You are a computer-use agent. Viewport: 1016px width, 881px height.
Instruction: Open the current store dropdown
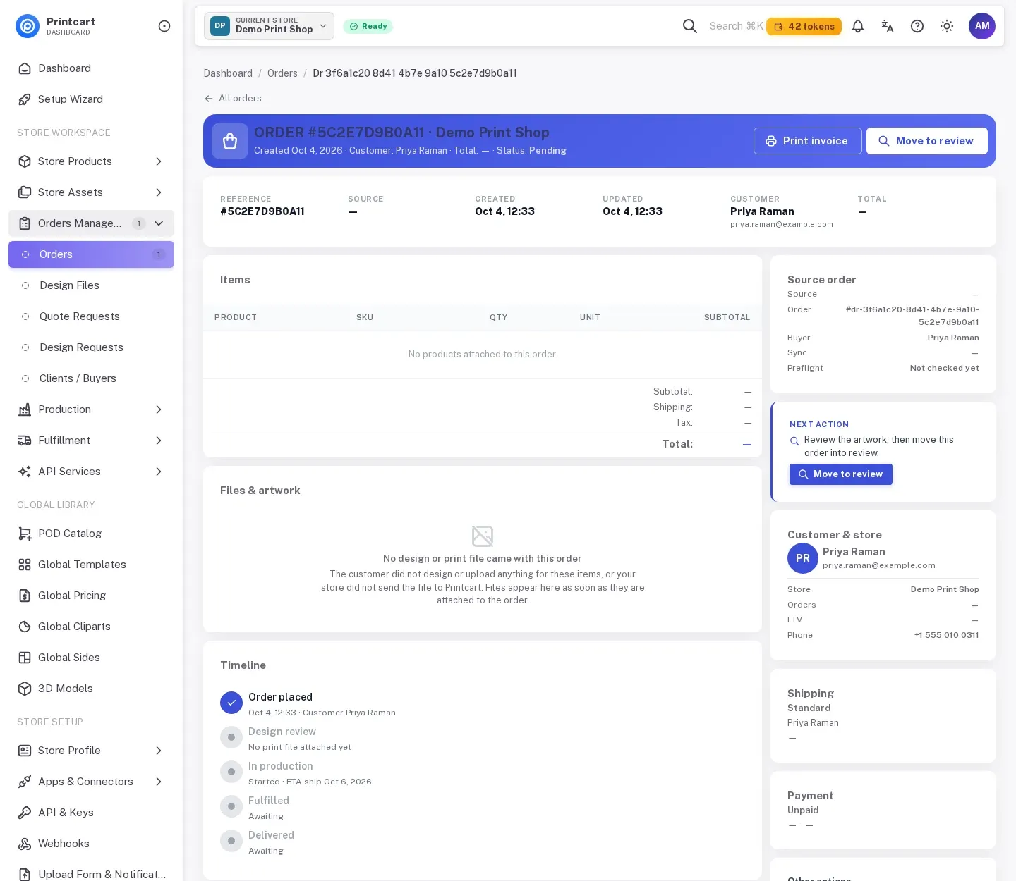click(269, 26)
